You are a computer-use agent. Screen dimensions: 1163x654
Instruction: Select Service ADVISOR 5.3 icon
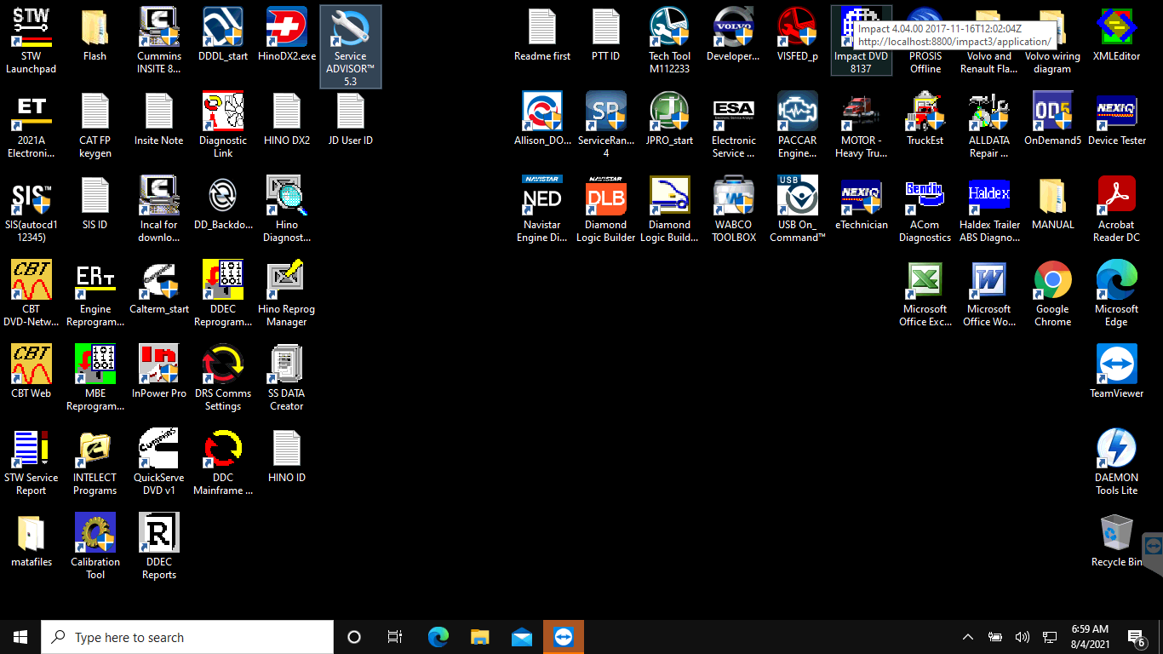point(351,47)
